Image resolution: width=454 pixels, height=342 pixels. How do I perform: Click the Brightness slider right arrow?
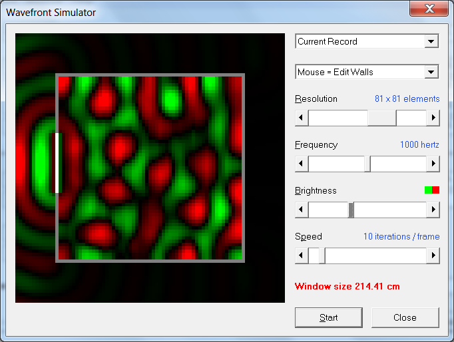[433, 210]
